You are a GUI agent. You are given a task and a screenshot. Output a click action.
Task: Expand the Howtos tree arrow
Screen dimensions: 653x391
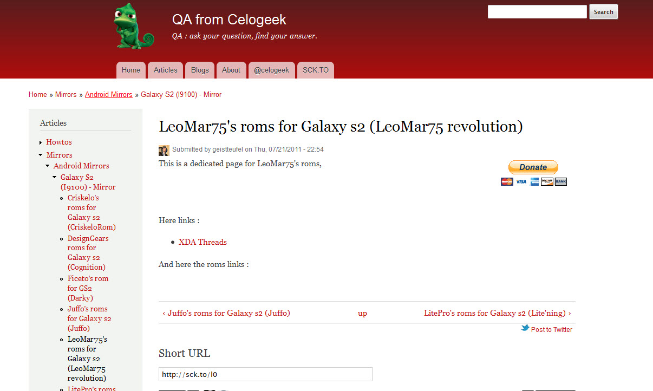pos(41,142)
